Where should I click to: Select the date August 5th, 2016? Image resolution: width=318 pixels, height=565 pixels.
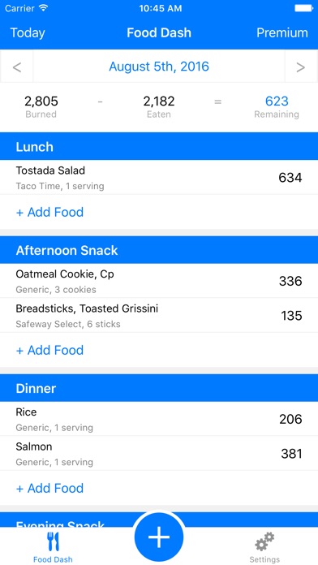click(x=159, y=67)
